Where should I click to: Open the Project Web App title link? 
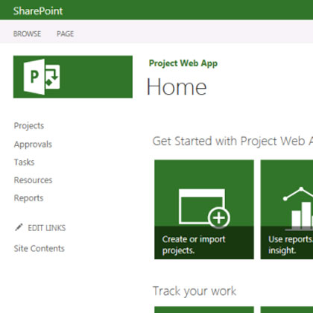pyautogui.click(x=183, y=63)
